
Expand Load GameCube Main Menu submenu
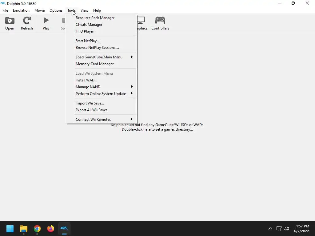(102, 57)
